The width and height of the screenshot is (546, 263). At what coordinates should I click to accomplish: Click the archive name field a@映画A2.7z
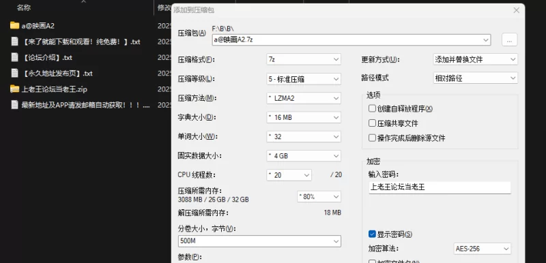click(351, 40)
